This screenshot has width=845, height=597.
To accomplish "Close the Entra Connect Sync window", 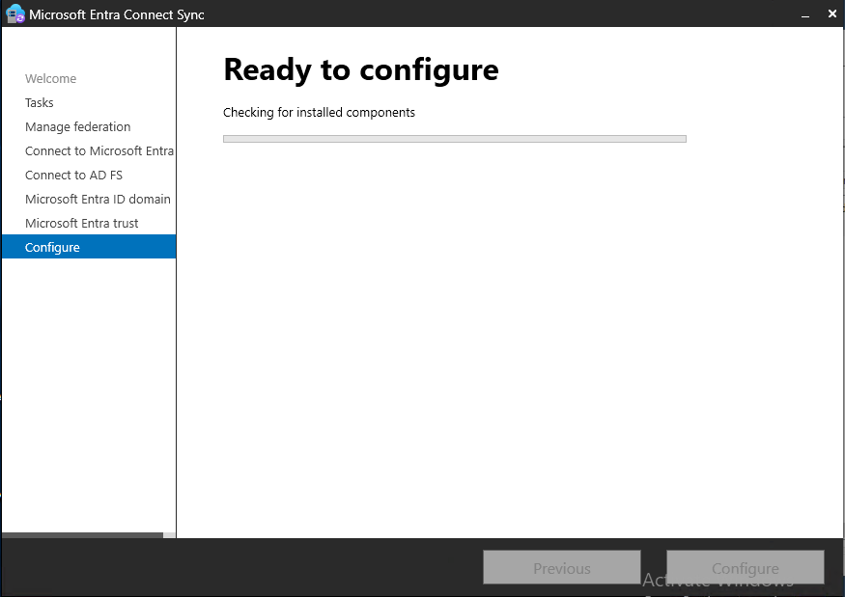I will point(832,14).
